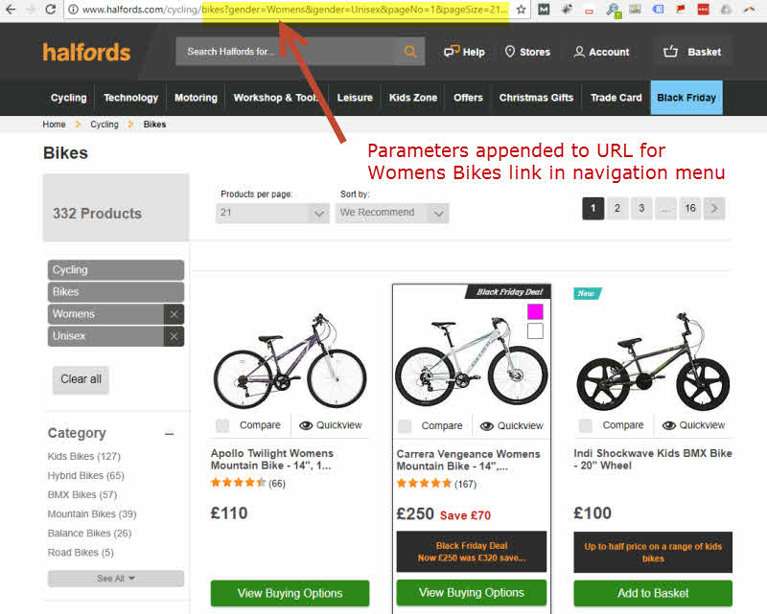Viewport: 767px width, 614px height.
Task: Open the We Recommend sort dropdown
Action: (x=390, y=213)
